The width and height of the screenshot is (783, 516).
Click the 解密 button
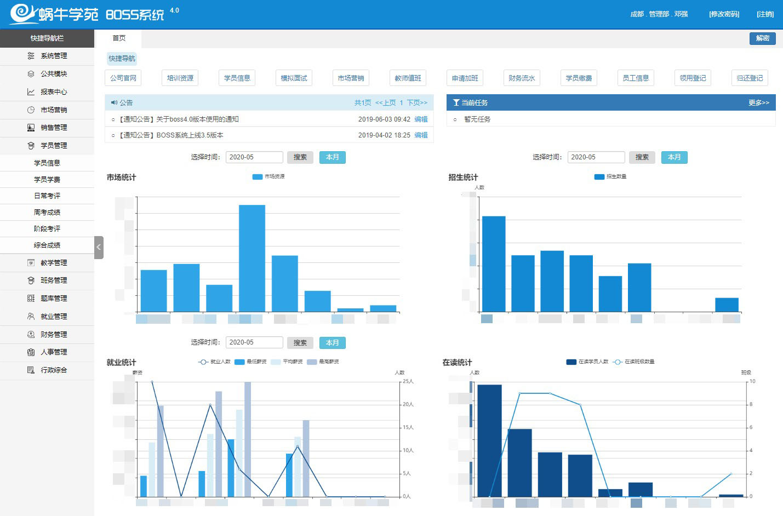coord(762,38)
